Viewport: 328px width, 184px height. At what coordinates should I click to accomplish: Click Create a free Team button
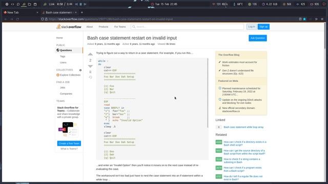[x=69, y=144]
